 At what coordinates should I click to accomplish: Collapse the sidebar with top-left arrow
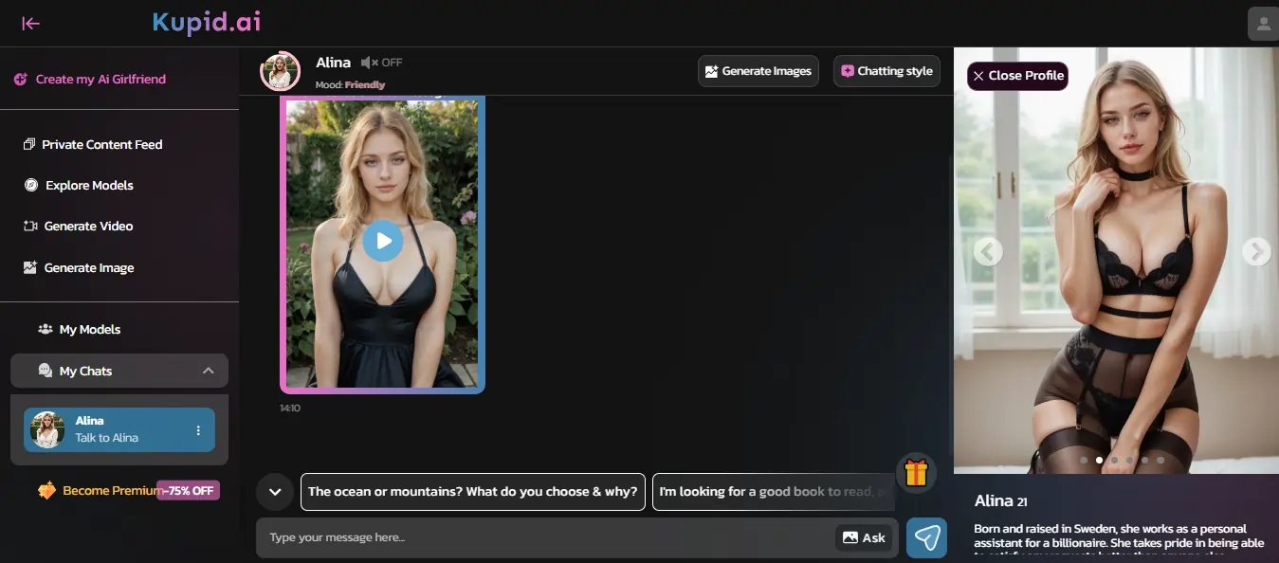tap(30, 23)
